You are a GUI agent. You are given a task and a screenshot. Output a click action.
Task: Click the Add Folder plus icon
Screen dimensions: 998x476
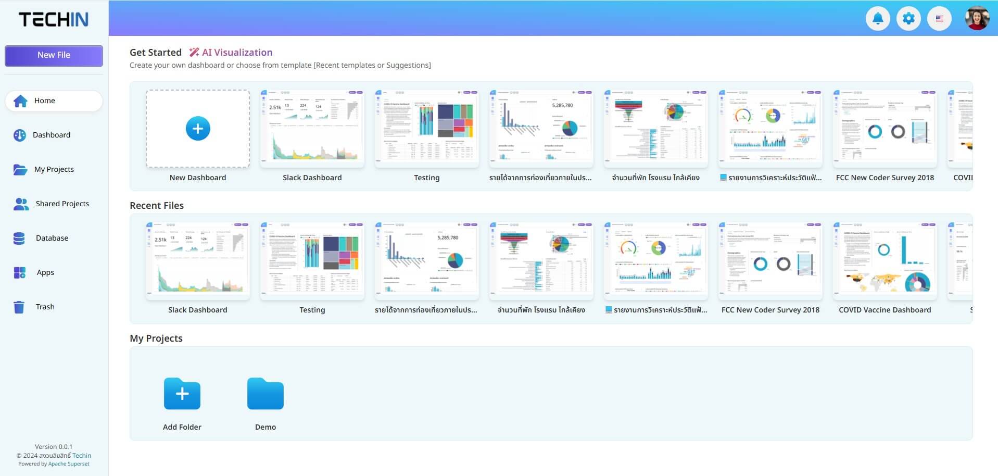pos(182,394)
